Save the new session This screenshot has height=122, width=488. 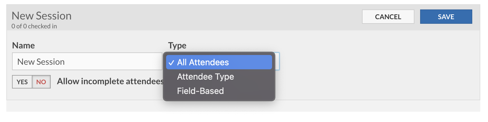(x=446, y=17)
